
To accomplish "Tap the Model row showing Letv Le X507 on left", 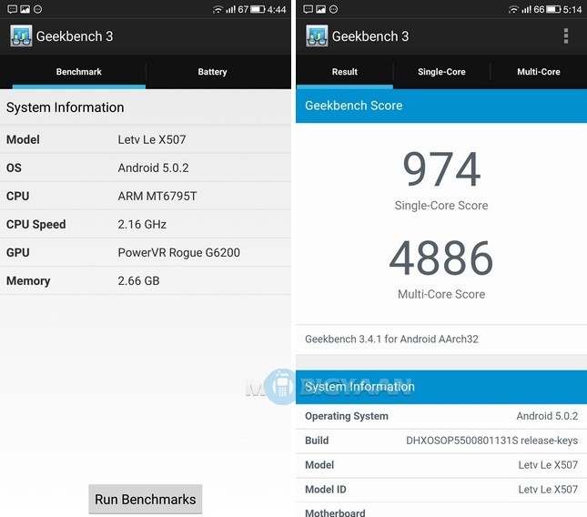I will [x=146, y=139].
